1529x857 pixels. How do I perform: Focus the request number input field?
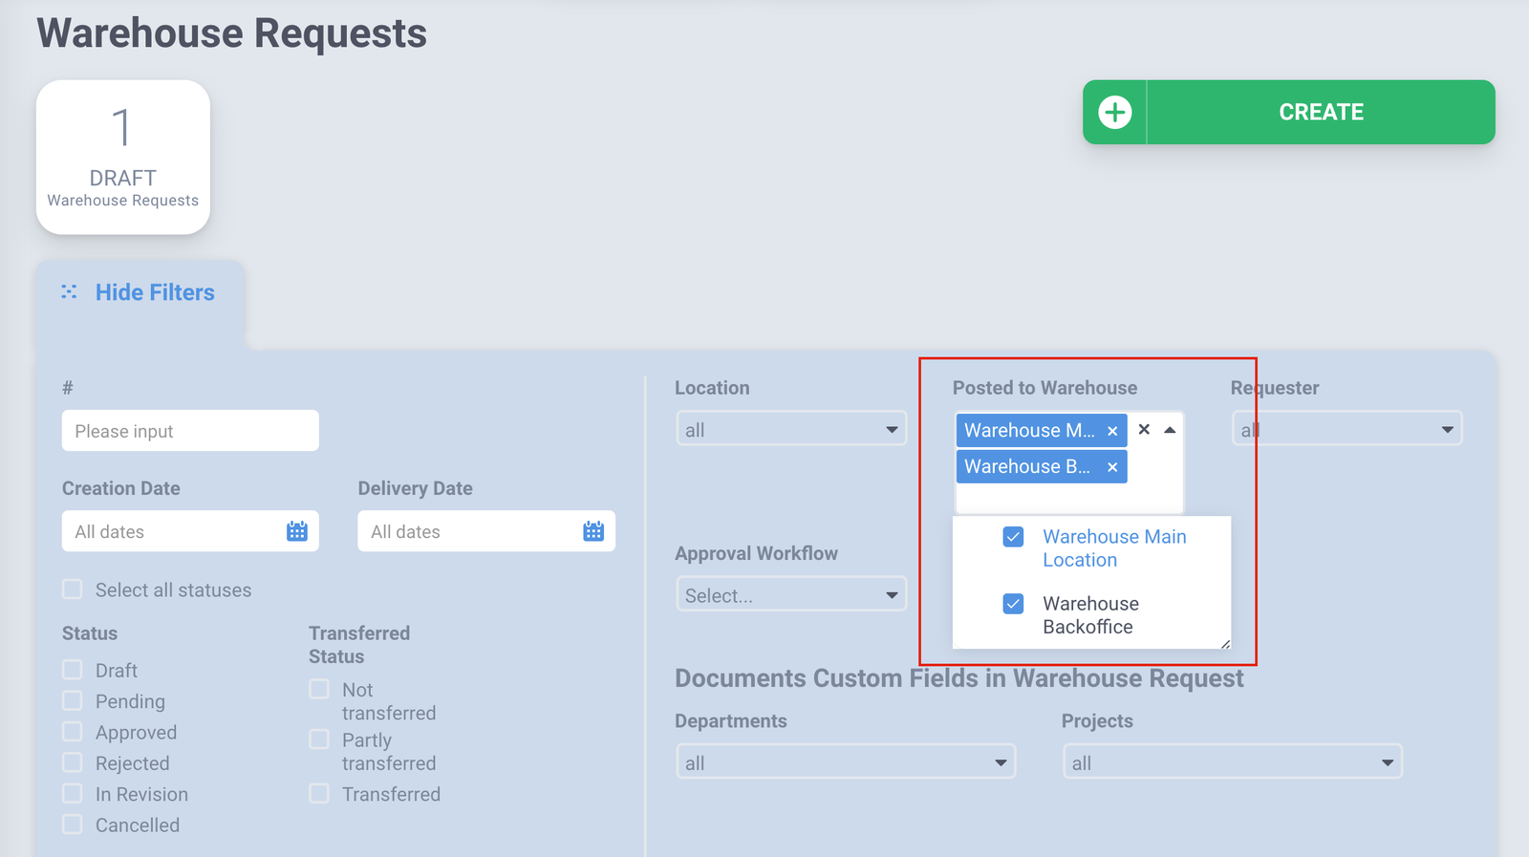point(190,431)
